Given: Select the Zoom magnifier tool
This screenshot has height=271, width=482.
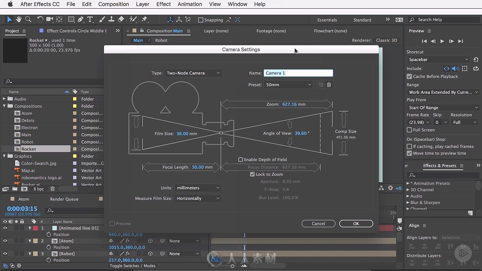Looking at the screenshot, I should (28, 20).
